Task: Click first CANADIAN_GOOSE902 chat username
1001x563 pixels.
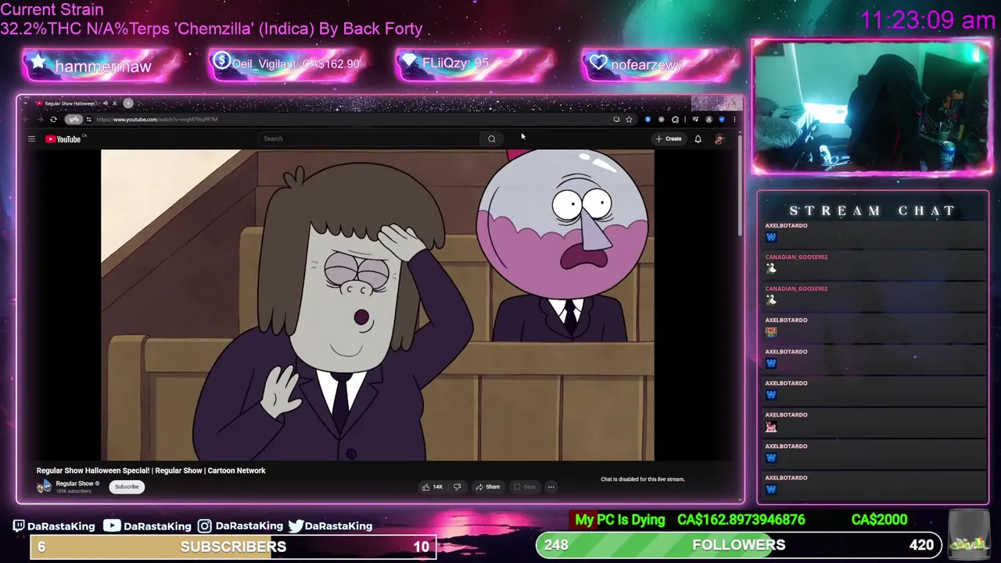Action: tap(796, 257)
